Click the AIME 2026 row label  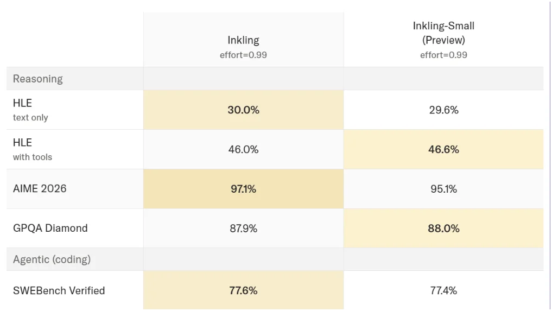click(40, 189)
